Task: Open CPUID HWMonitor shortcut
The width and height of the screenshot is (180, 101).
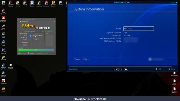Action: point(46,4)
